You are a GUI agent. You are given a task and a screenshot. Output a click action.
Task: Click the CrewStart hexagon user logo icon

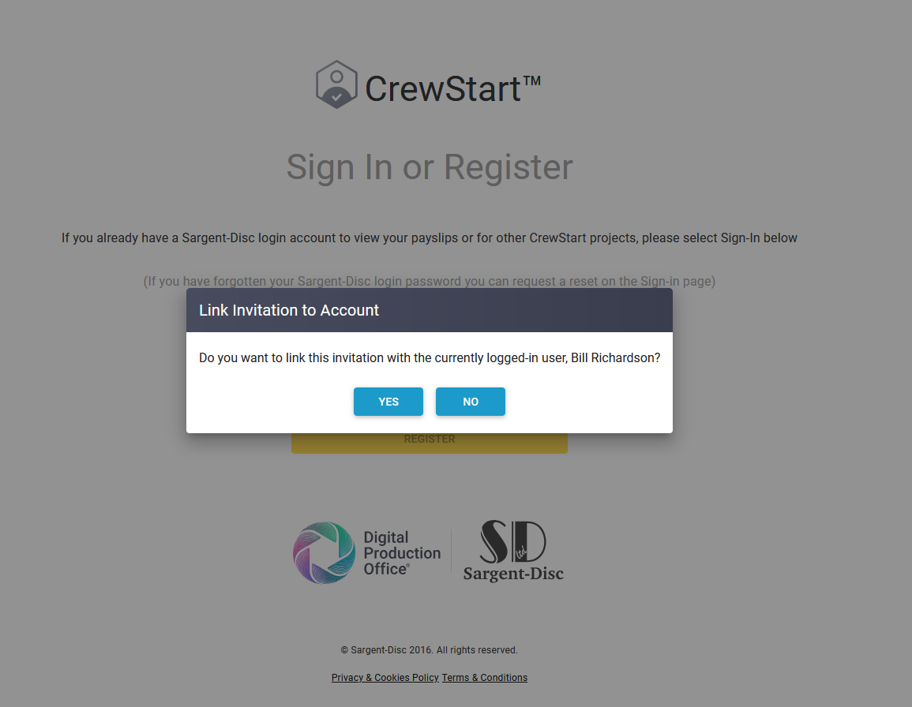(x=336, y=85)
